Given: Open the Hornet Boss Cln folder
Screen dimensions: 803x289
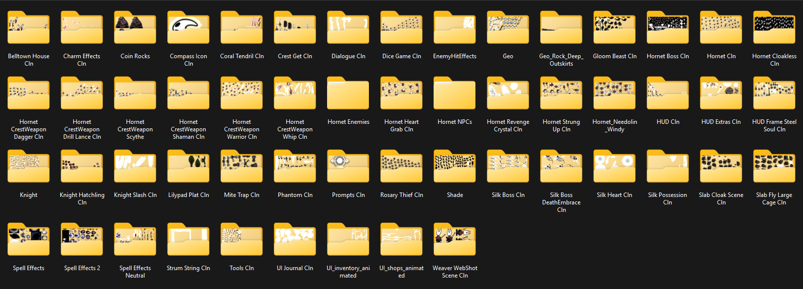Looking at the screenshot, I should point(668,27).
